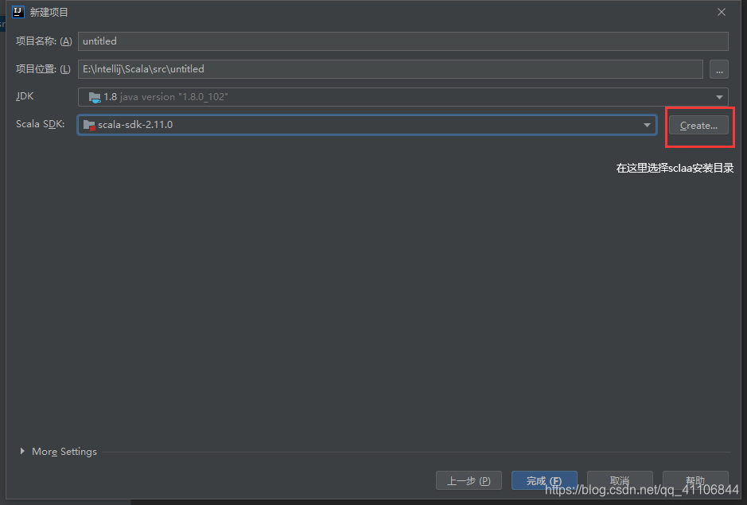Expand the More Settings section
Image resolution: width=747 pixels, height=505 pixels.
tap(22, 451)
